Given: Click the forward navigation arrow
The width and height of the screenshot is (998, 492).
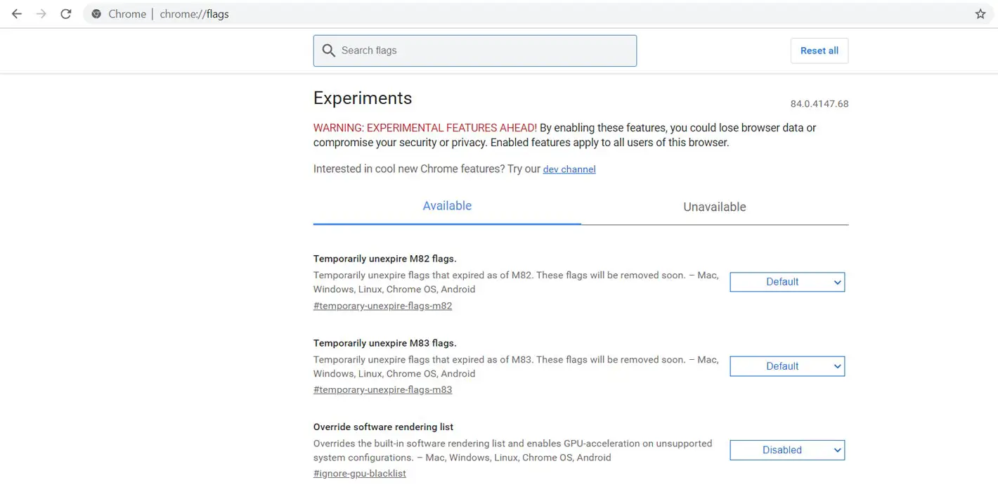Looking at the screenshot, I should (41, 14).
